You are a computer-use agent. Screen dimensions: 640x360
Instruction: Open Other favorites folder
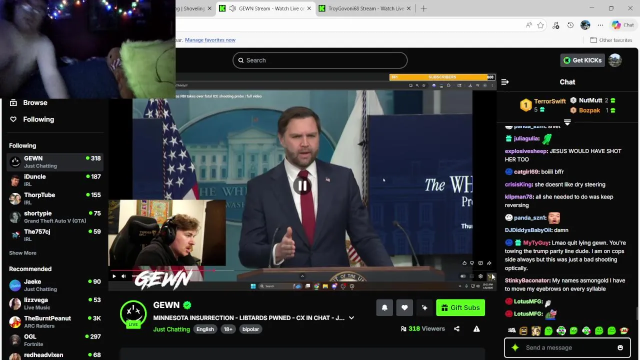pos(611,40)
